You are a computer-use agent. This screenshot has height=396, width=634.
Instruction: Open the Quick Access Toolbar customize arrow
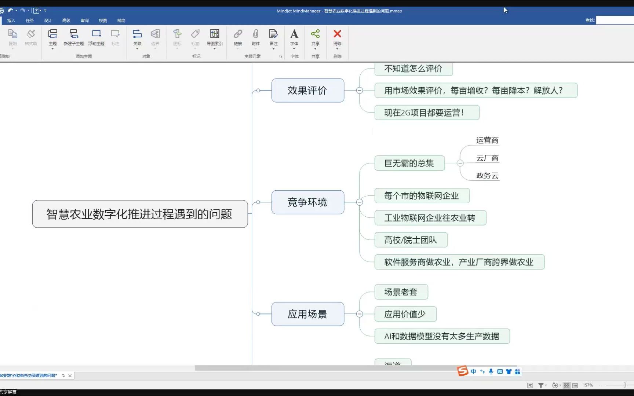pyautogui.click(x=45, y=10)
